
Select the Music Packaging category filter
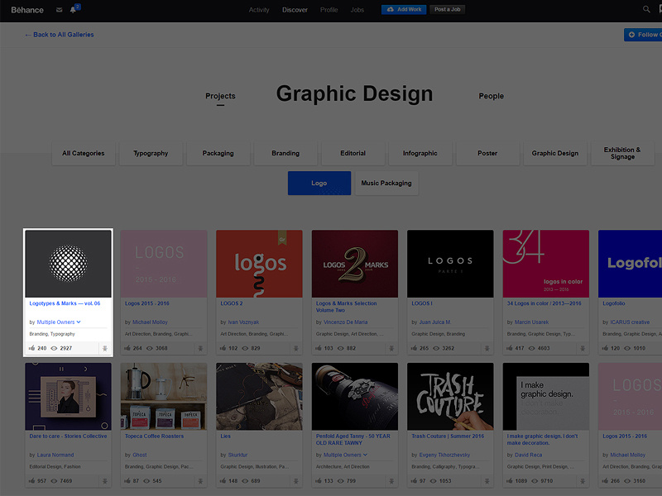386,183
